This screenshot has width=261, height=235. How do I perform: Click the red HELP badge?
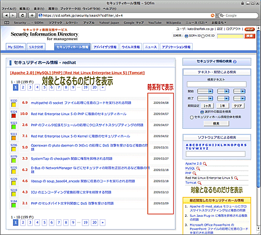[250, 29]
